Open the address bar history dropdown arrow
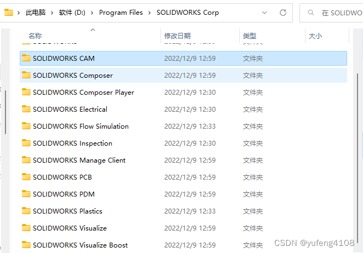Screen dimensions: 363x253 (264, 13)
